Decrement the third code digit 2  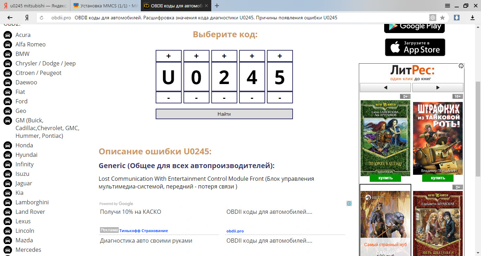coord(224,98)
